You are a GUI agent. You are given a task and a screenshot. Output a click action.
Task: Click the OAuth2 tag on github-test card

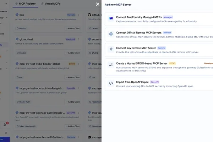[x=21, y=53]
